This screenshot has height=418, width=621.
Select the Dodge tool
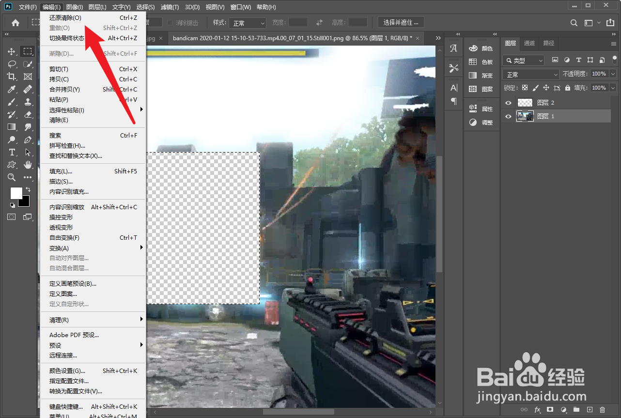pyautogui.click(x=12, y=139)
